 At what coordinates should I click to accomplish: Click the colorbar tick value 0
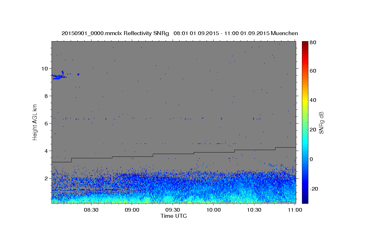(311, 159)
